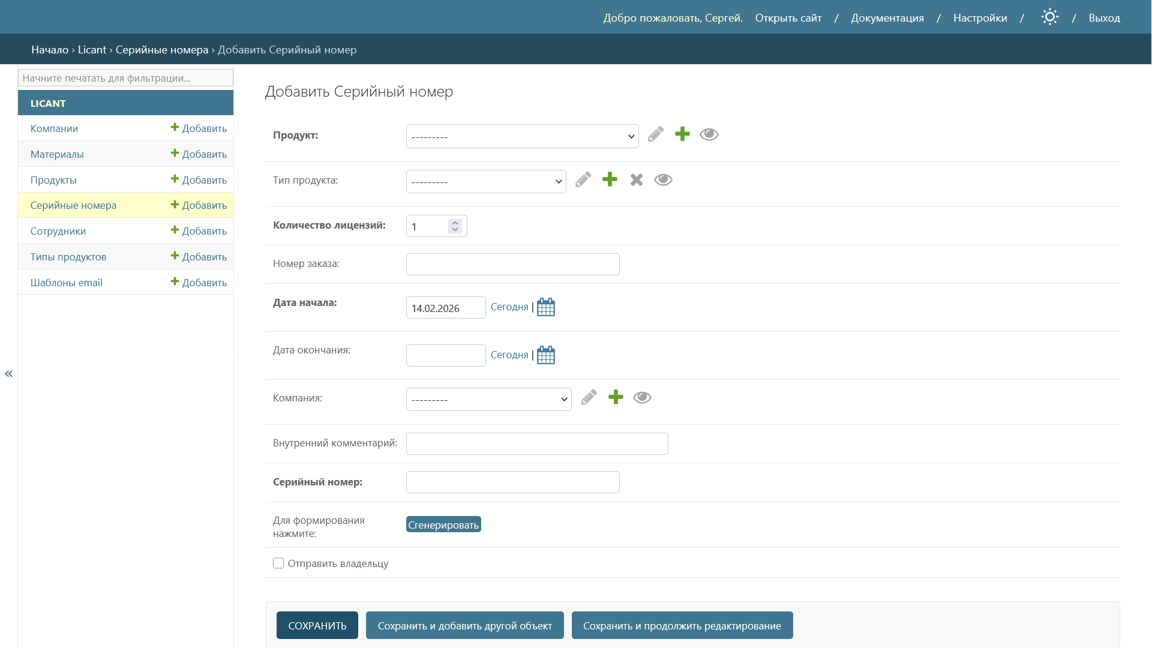Toggle light/dark theme sun icon
The image size is (1152, 648).
[x=1049, y=17]
